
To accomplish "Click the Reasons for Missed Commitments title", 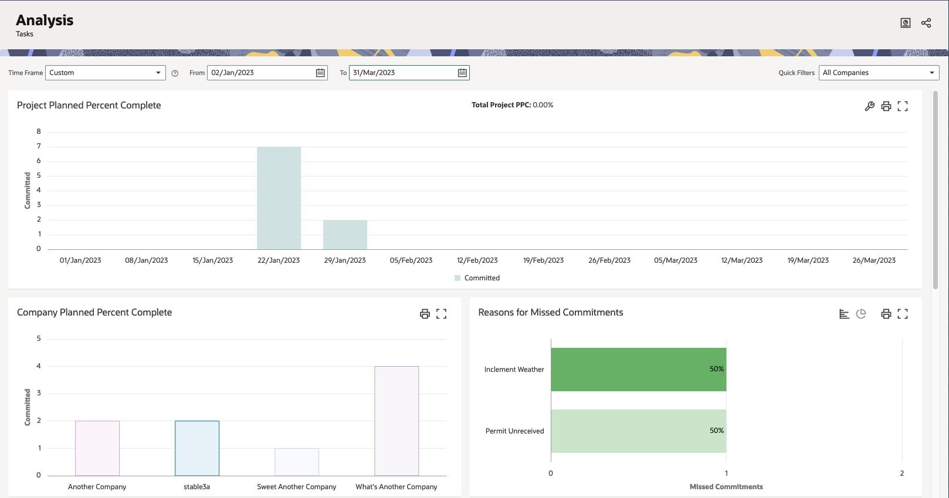I will [551, 313].
